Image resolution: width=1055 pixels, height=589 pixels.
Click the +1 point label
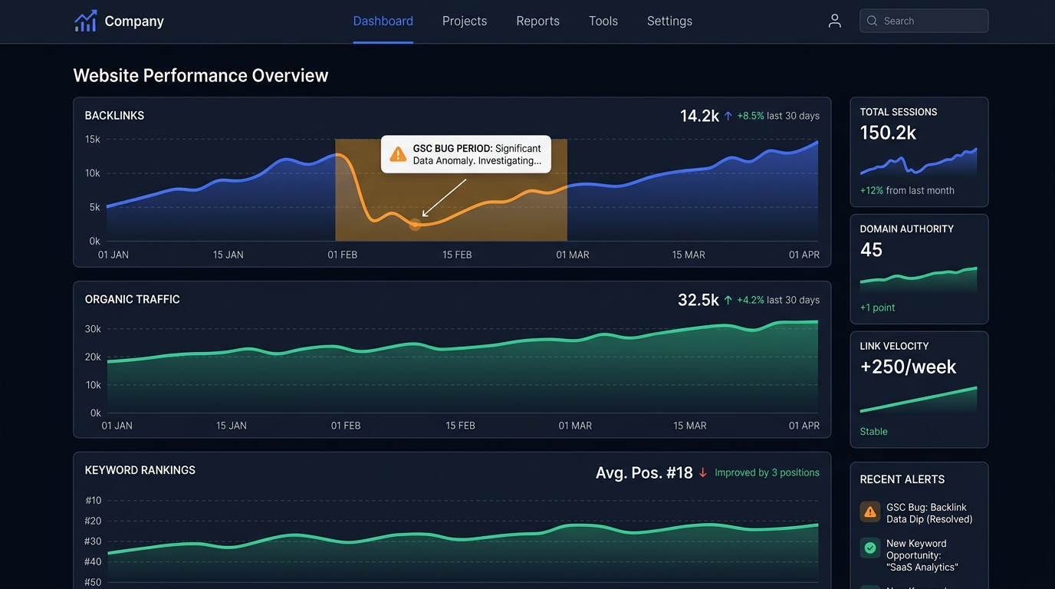click(878, 308)
